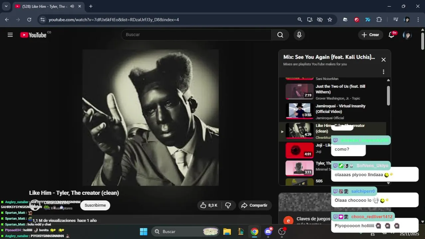Click the Crear button
Screen dimensions: 425x239
pos(370,35)
